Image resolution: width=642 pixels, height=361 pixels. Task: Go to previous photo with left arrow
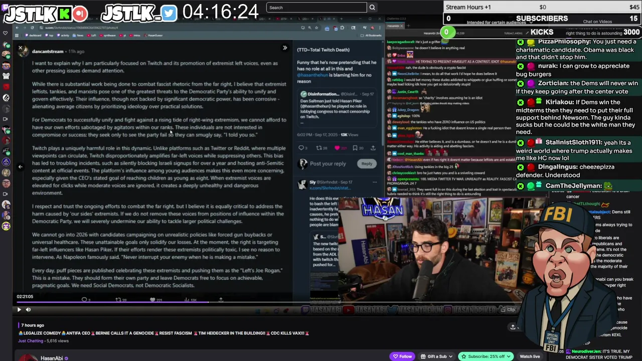[x=20, y=166]
